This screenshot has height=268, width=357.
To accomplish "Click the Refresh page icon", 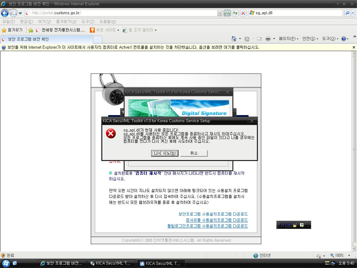I will coord(235,13).
